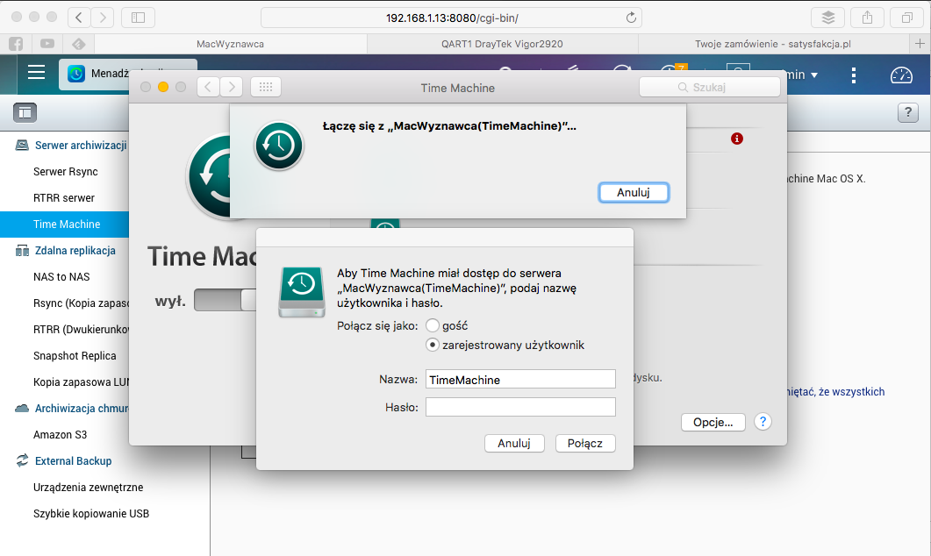This screenshot has height=556, width=931.
Task: Open the Safari share button
Action: (868, 18)
